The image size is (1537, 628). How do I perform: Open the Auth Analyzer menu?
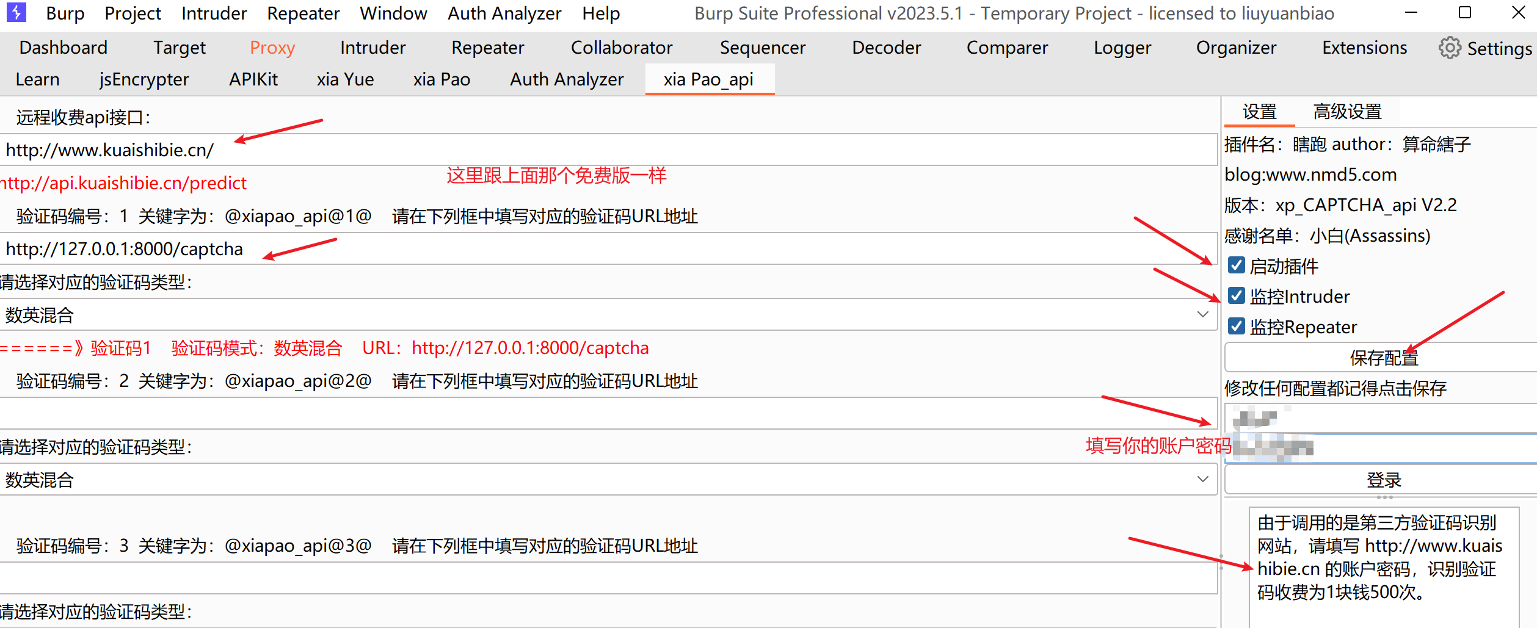pyautogui.click(x=504, y=13)
